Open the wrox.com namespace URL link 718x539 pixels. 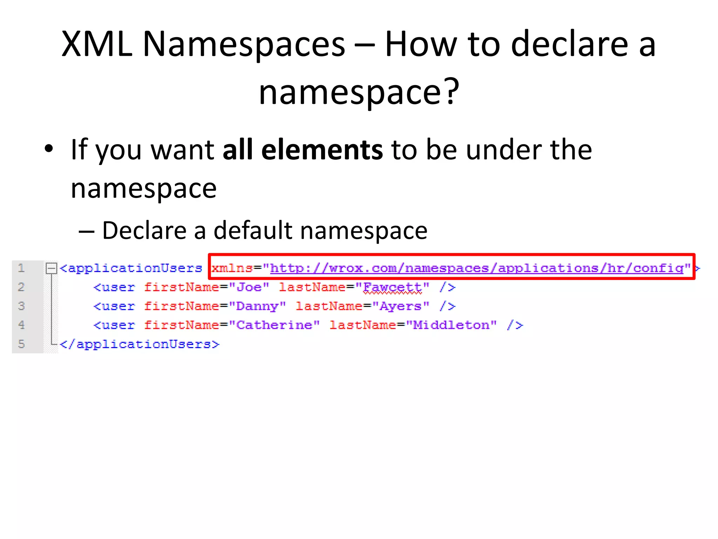pos(477,268)
